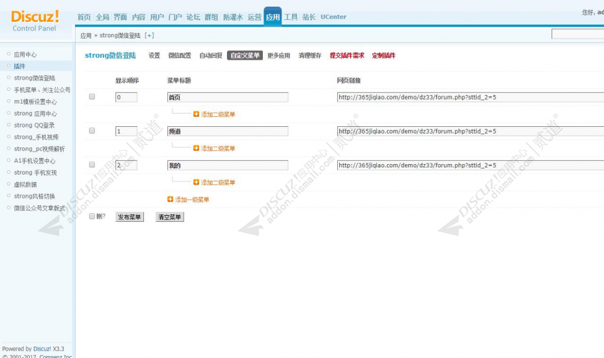604x358 pixels.
Task: Click the display order field containing 1
Action: [126, 131]
